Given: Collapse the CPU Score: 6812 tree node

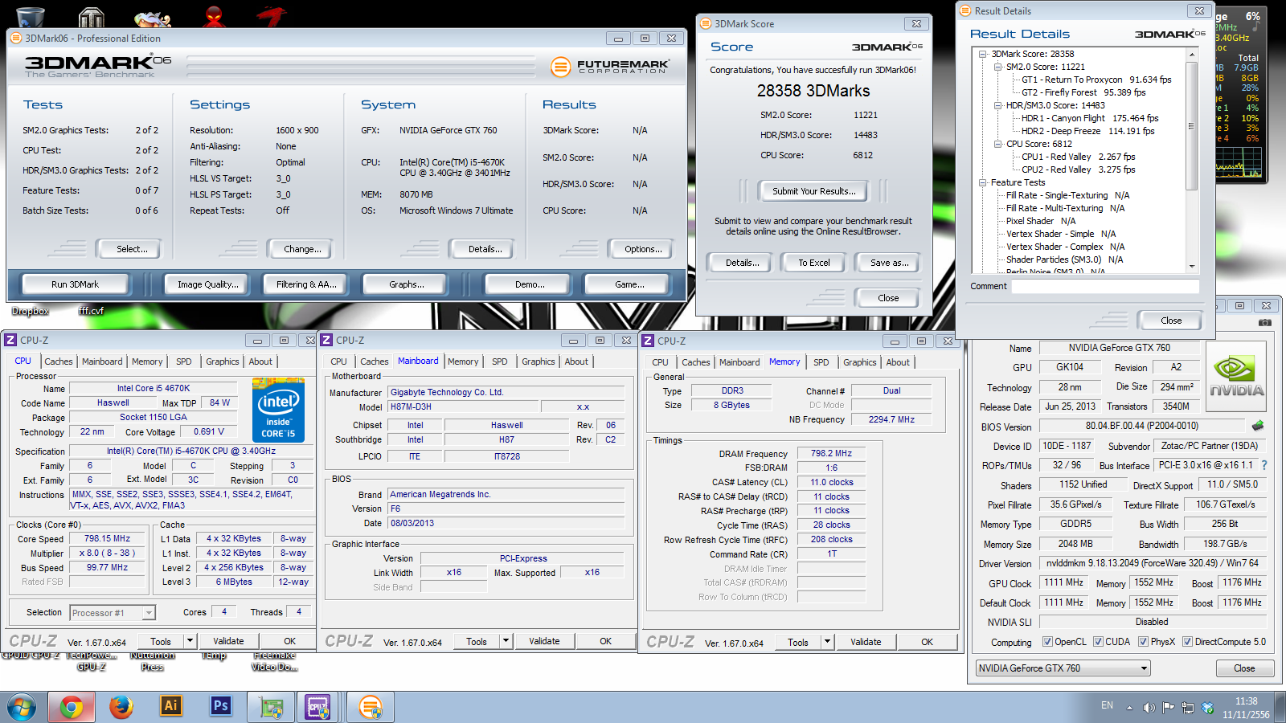Looking at the screenshot, I should coord(998,145).
